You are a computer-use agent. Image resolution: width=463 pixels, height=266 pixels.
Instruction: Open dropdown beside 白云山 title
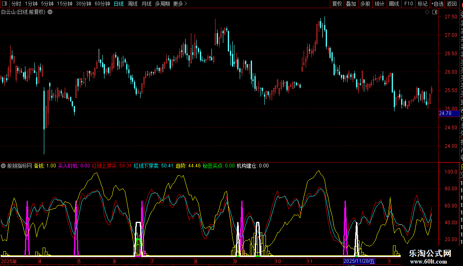click(x=50, y=12)
